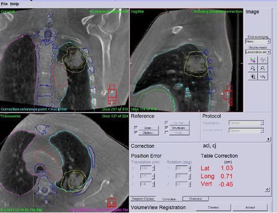The width and height of the screenshot is (277, 213).
Task: Click the Clipbox... button
Action: [x=149, y=133]
